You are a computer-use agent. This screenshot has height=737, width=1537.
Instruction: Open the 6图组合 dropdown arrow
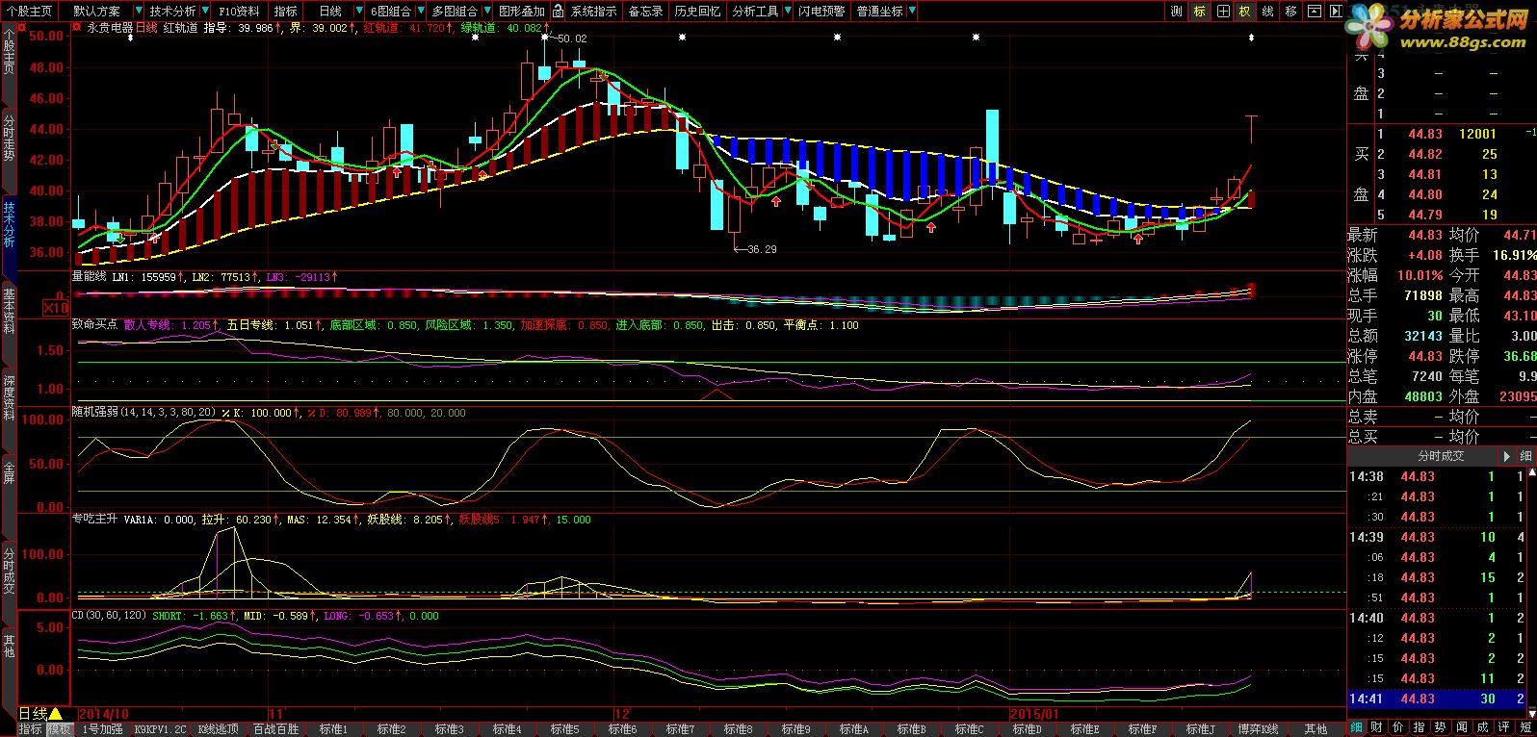(419, 12)
